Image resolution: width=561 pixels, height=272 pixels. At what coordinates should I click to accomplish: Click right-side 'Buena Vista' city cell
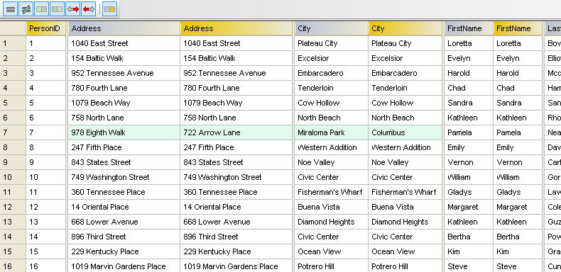point(405,207)
